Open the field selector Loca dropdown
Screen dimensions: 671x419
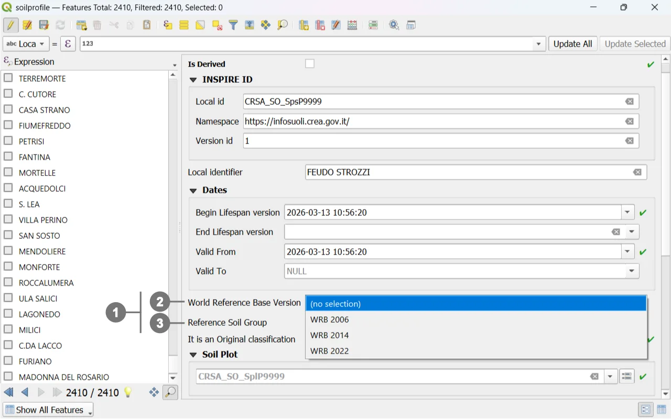click(26, 44)
